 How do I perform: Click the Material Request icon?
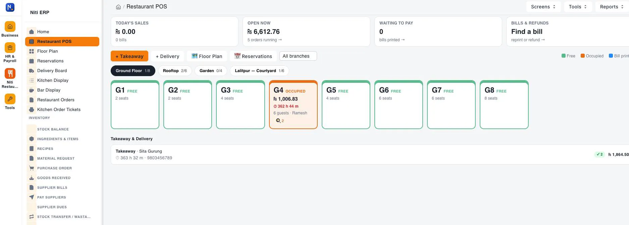point(32,158)
